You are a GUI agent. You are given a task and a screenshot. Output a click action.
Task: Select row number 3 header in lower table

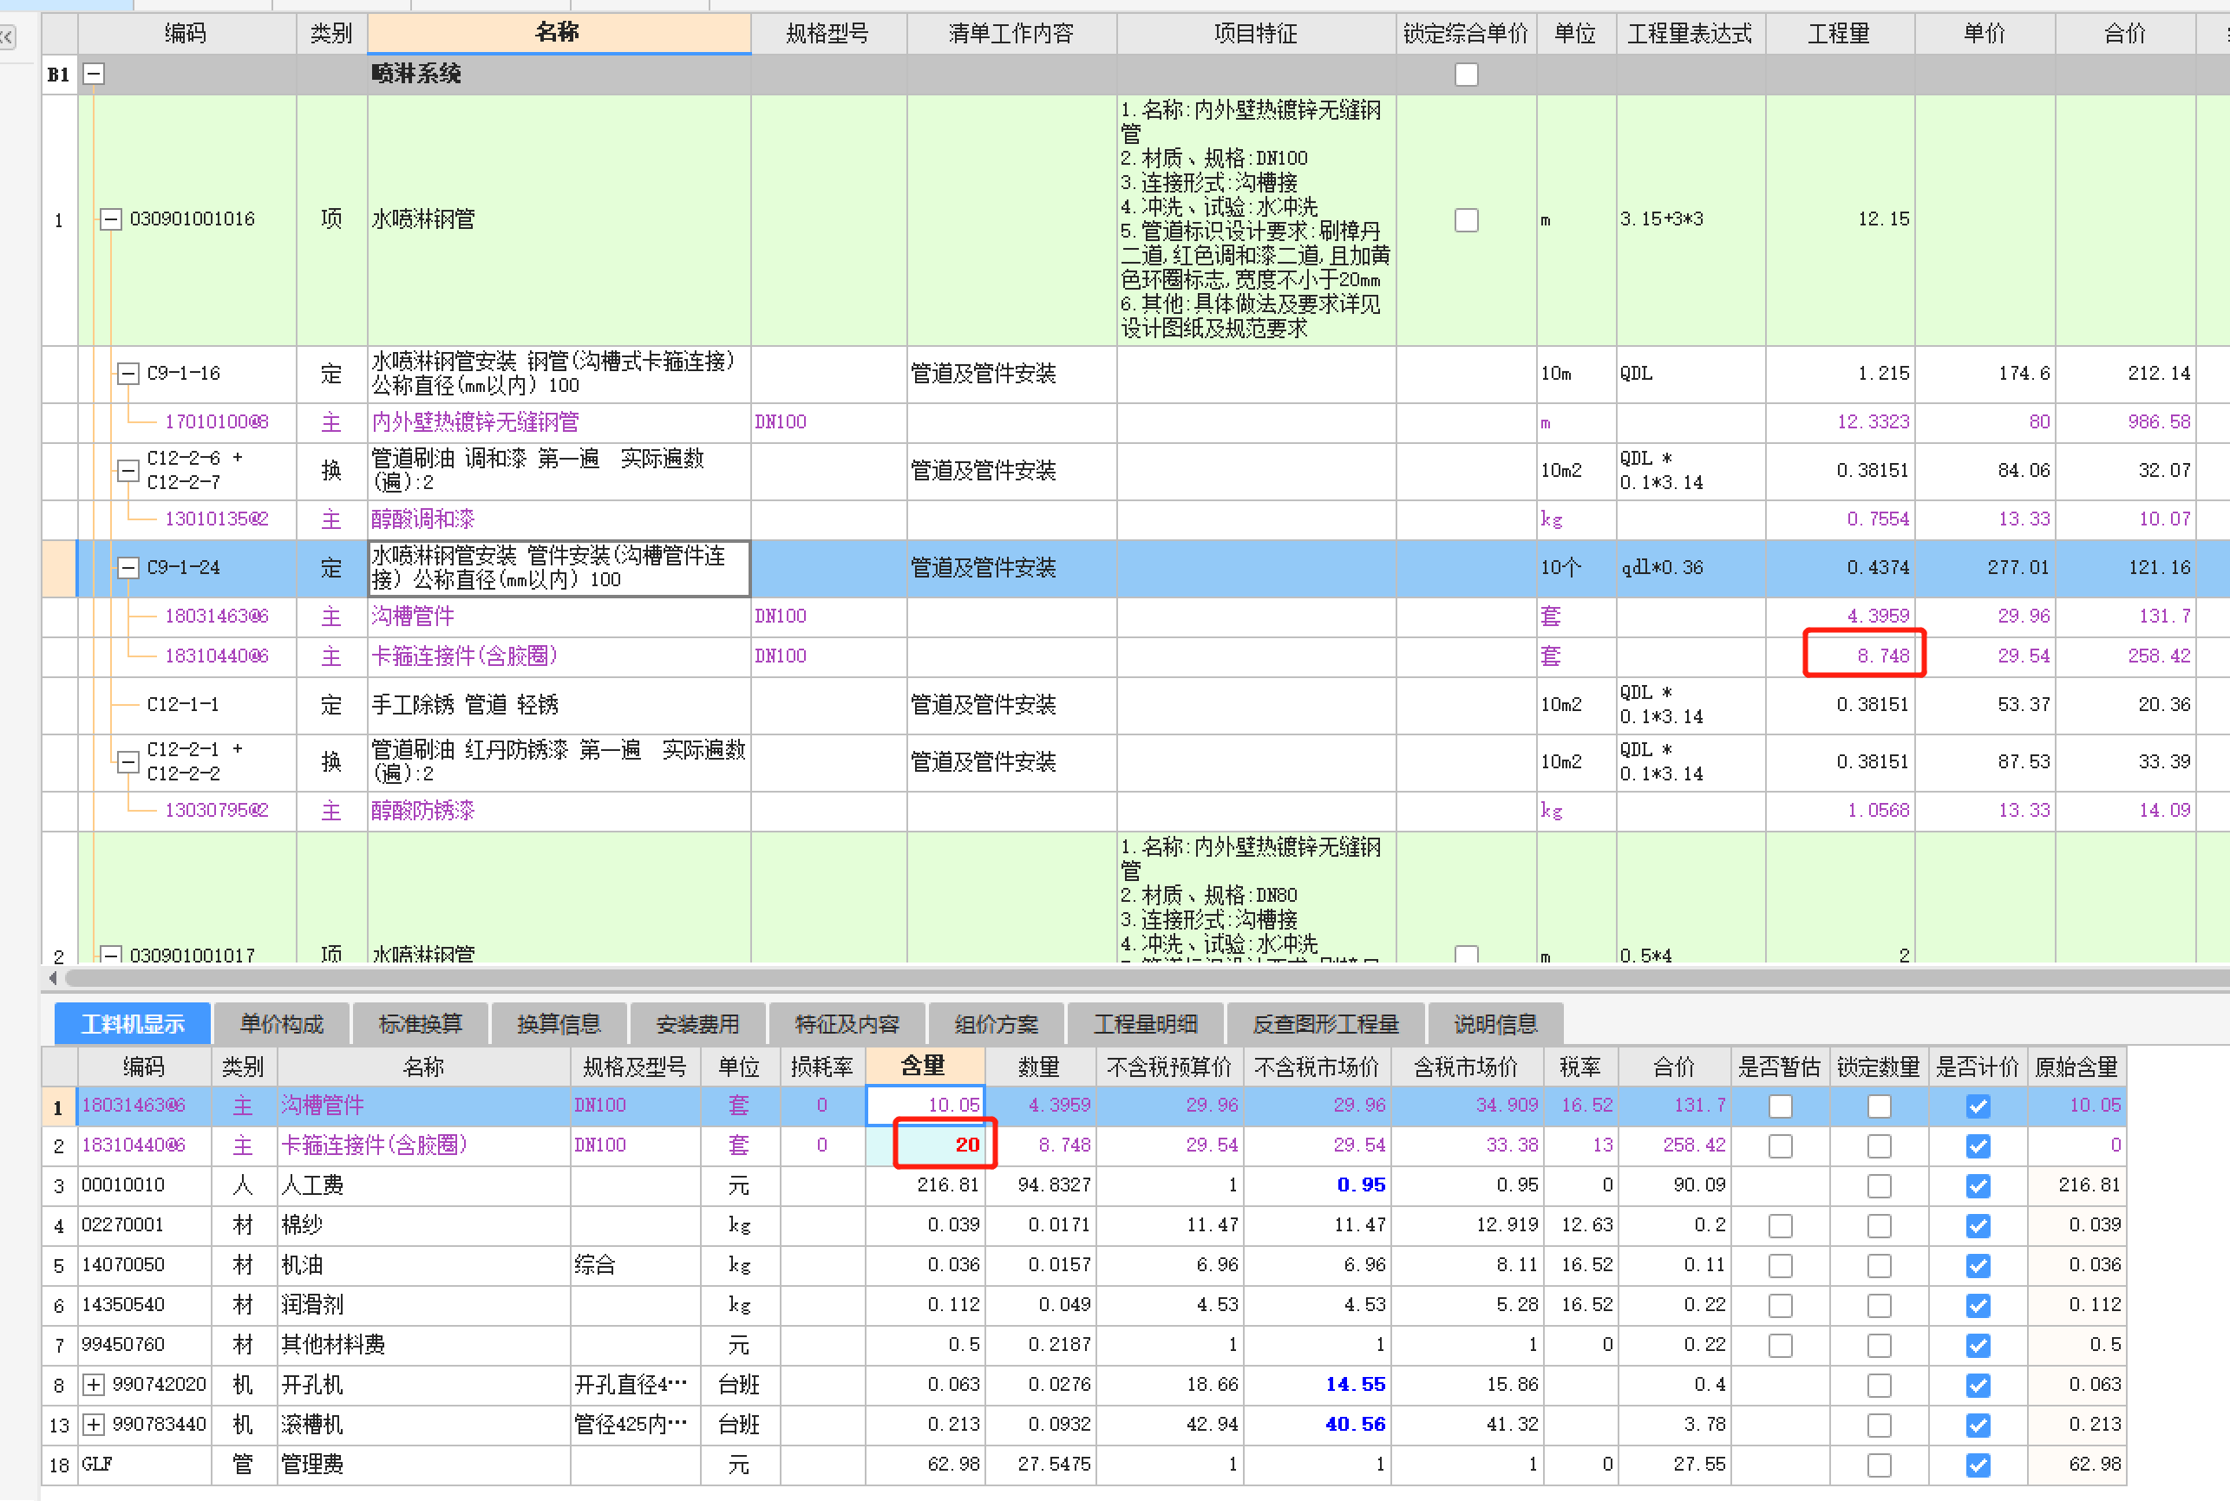[x=59, y=1185]
